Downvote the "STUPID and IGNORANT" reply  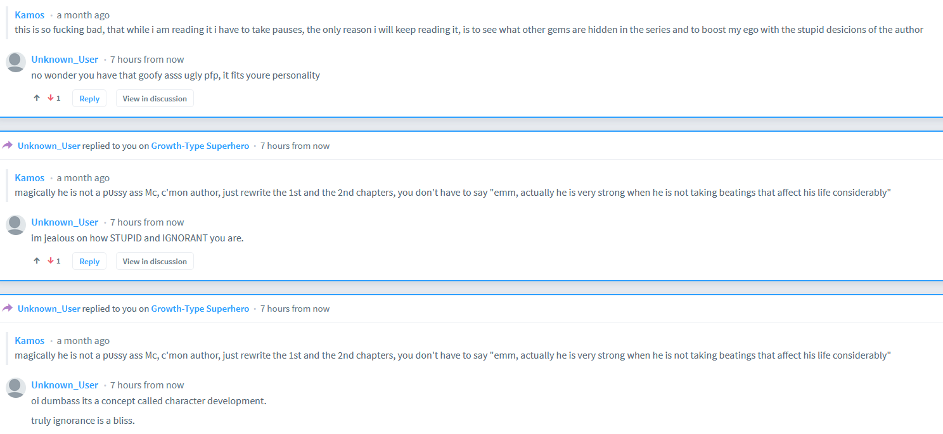pyautogui.click(x=51, y=261)
